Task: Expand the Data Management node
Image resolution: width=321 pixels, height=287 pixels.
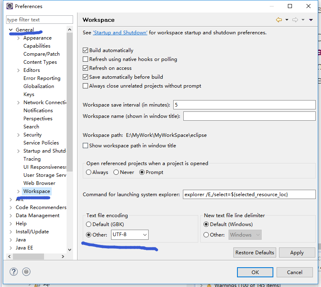Action: click(x=10, y=216)
